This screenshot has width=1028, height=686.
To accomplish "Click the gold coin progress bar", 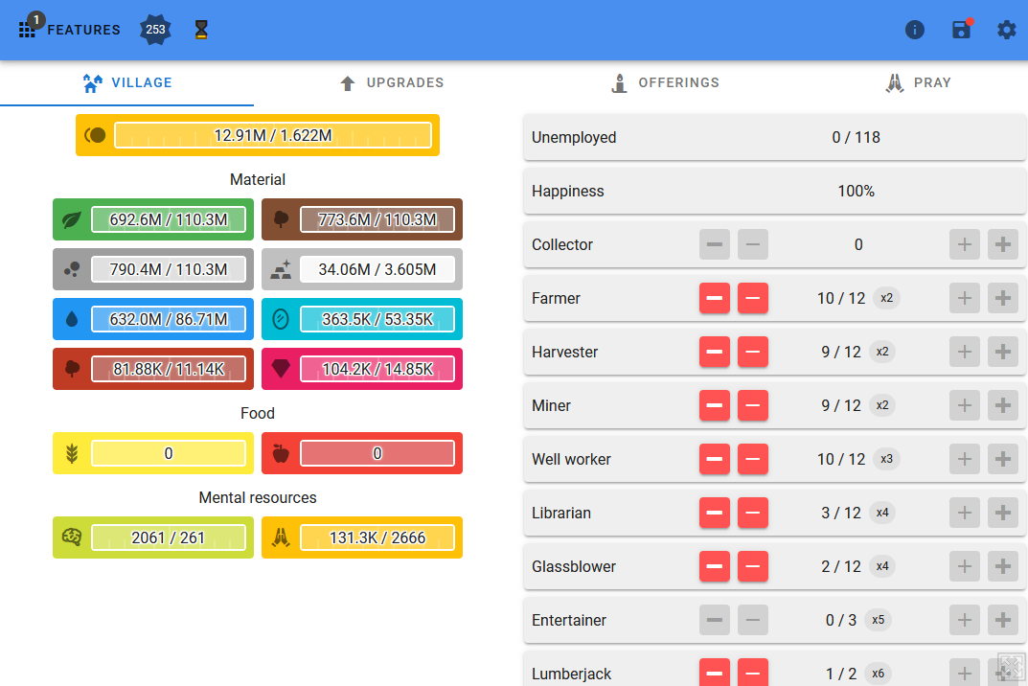I will coord(272,135).
